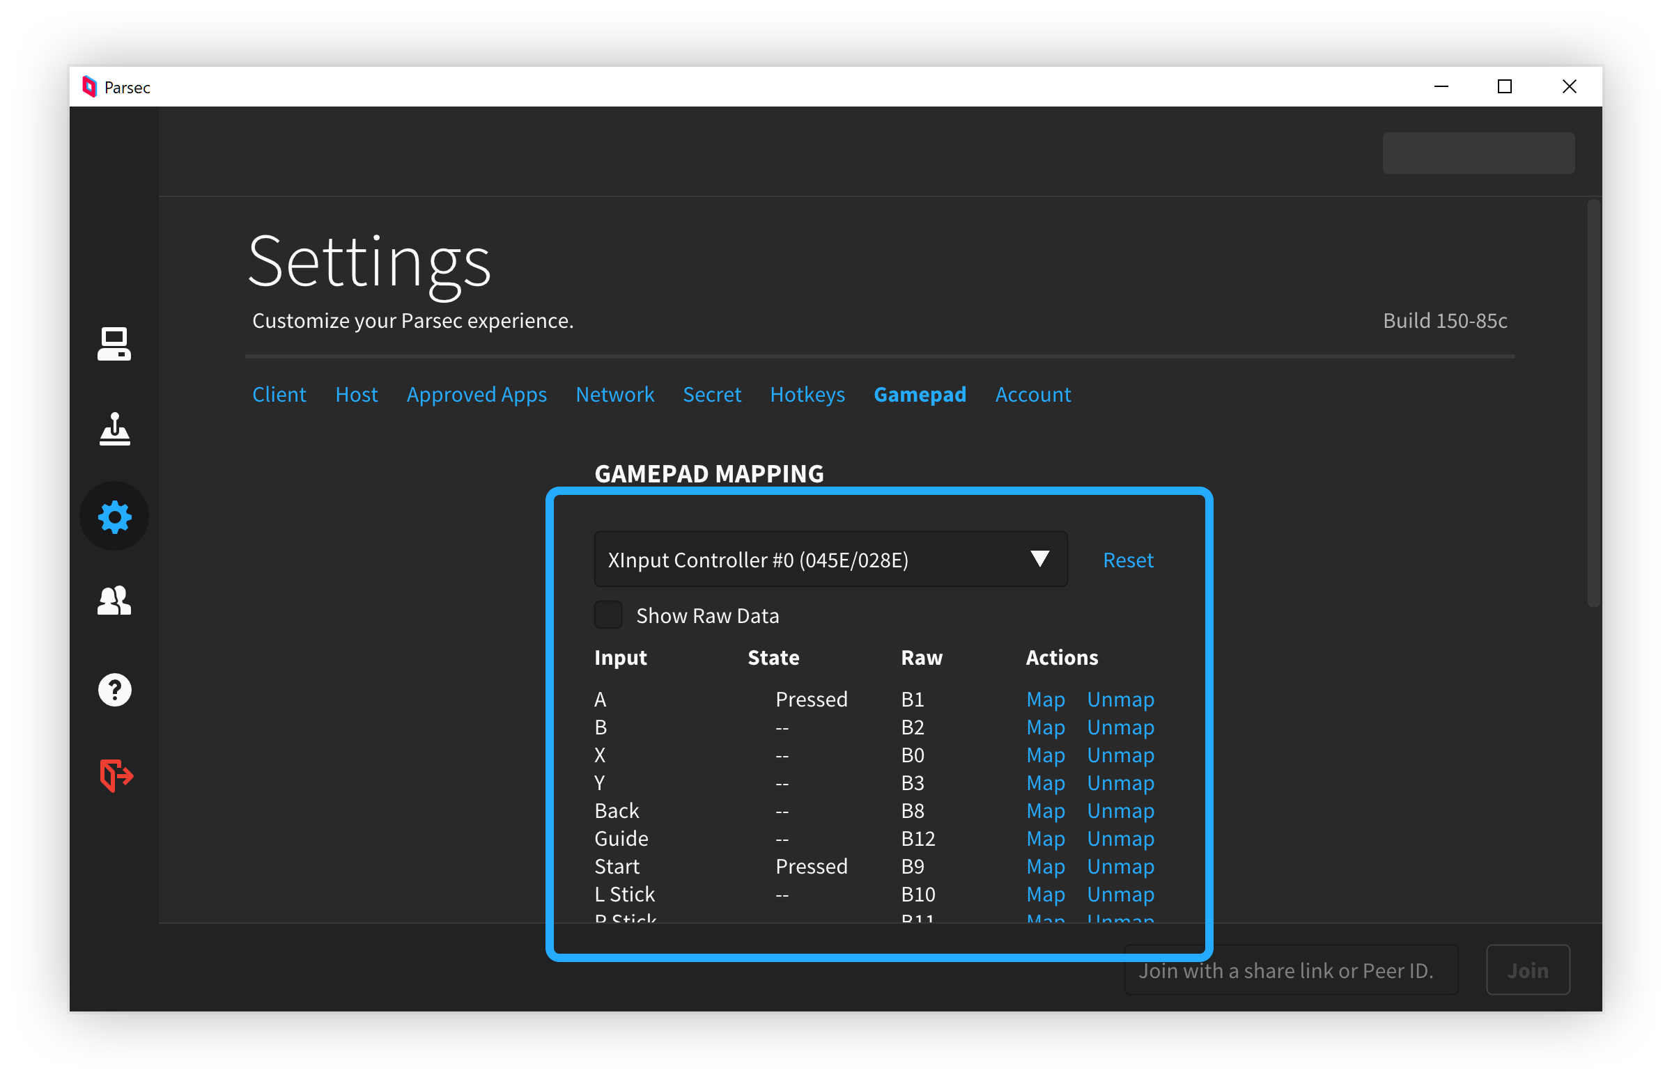Click Map action for A button
The image size is (1672, 1079).
tap(1043, 698)
